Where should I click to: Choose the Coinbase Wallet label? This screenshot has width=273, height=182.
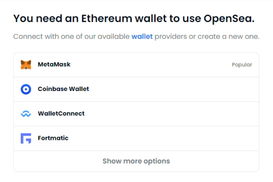(63, 89)
